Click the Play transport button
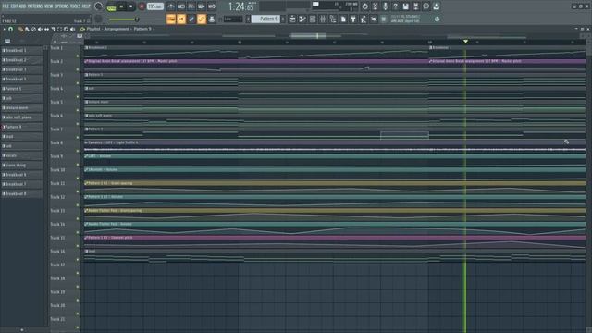Screen dimensions: 592x333 coord(121,6)
